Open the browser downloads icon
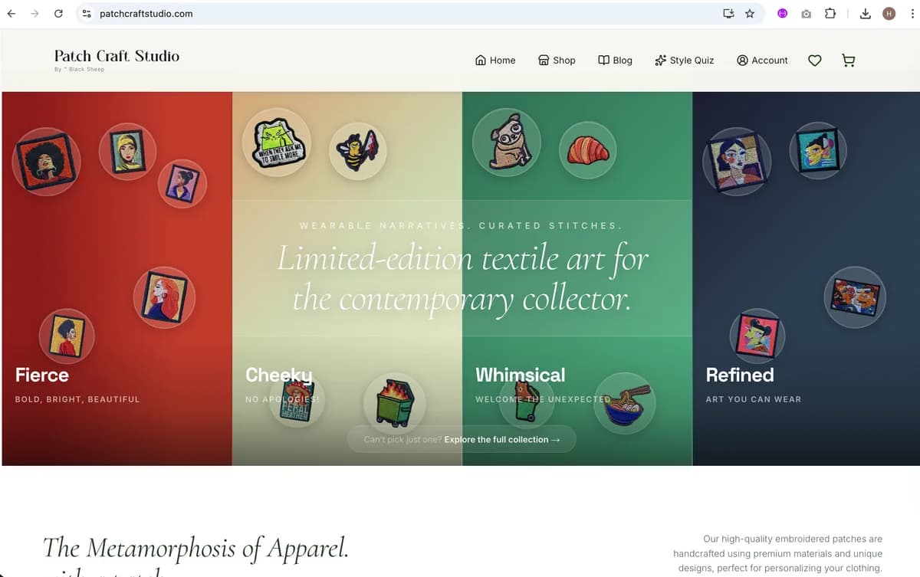Screen dimensions: 920x577 point(864,13)
